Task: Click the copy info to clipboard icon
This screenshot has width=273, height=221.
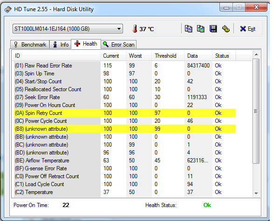Action: tap(188, 29)
